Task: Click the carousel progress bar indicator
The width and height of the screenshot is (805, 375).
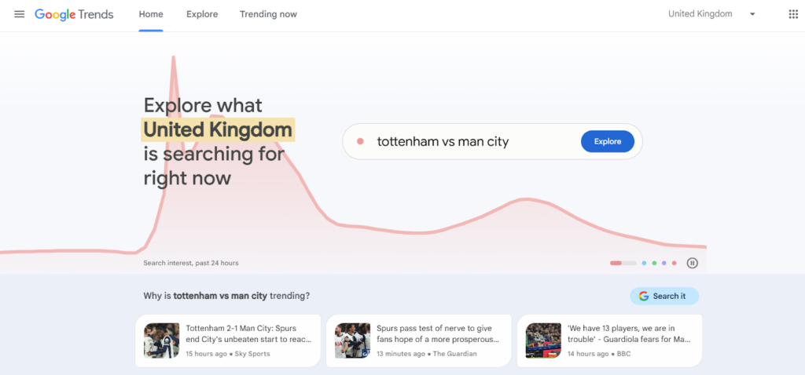Action: [x=622, y=263]
